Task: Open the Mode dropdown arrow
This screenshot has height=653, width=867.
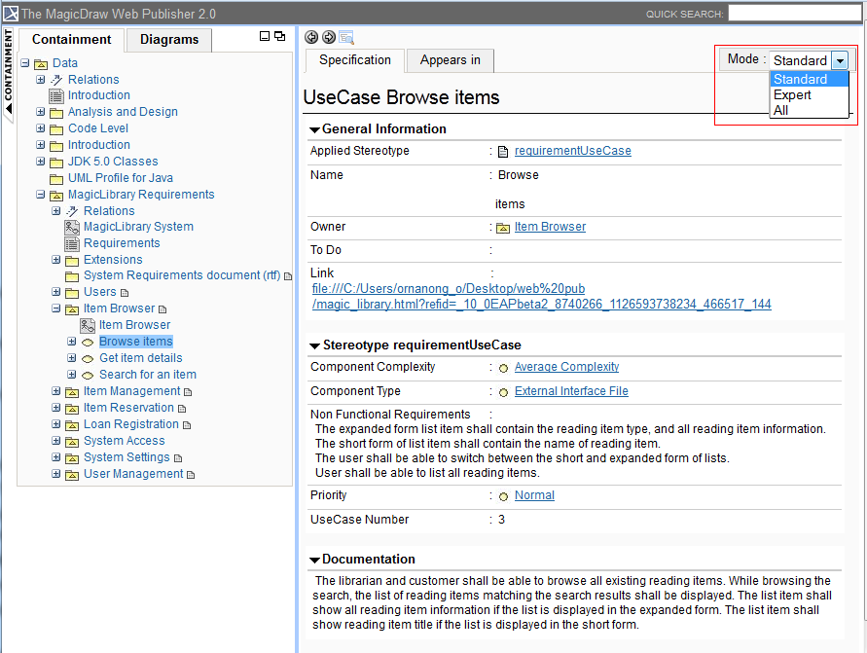Action: (x=840, y=60)
